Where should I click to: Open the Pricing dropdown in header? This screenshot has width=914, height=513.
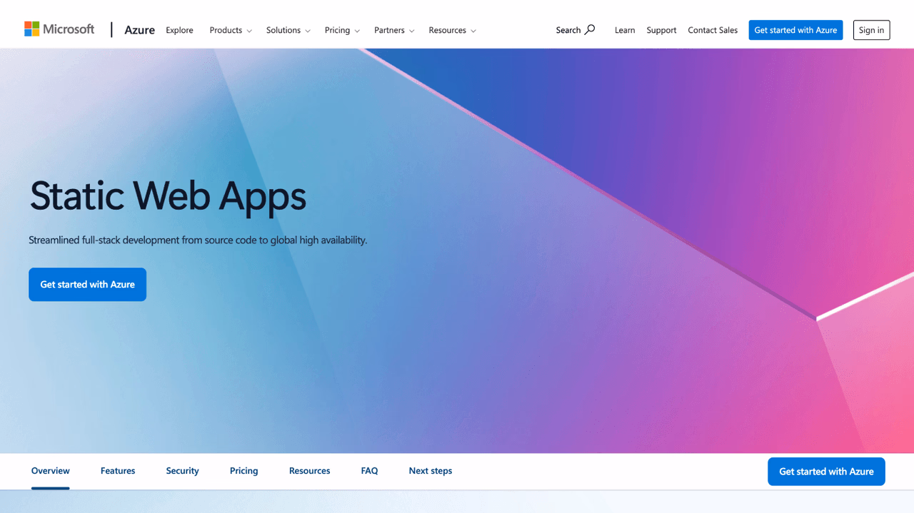pyautogui.click(x=342, y=30)
